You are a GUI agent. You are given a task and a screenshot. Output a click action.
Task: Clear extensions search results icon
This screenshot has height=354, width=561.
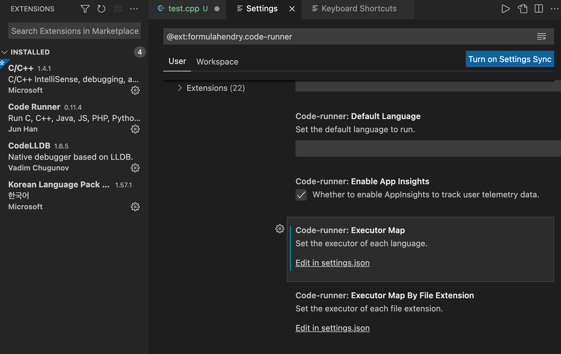118,9
